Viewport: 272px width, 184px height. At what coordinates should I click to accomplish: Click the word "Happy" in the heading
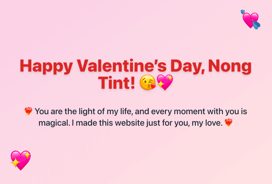[x=46, y=66]
